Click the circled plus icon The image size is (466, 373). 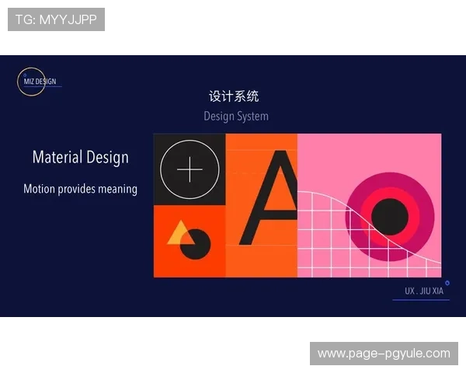189,169
